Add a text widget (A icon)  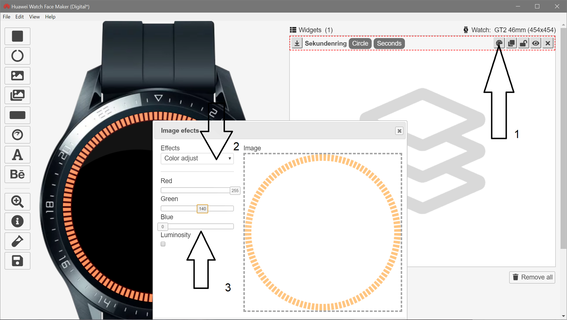17,155
